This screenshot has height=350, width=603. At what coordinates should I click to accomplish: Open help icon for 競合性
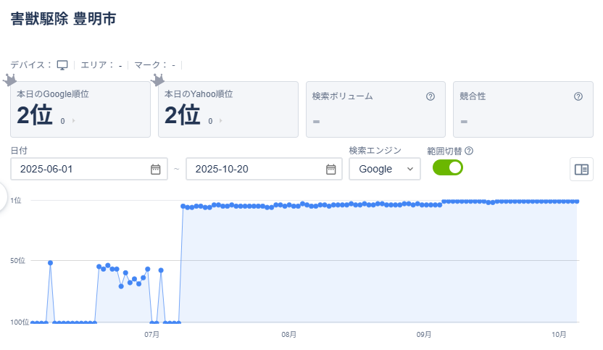(x=578, y=96)
